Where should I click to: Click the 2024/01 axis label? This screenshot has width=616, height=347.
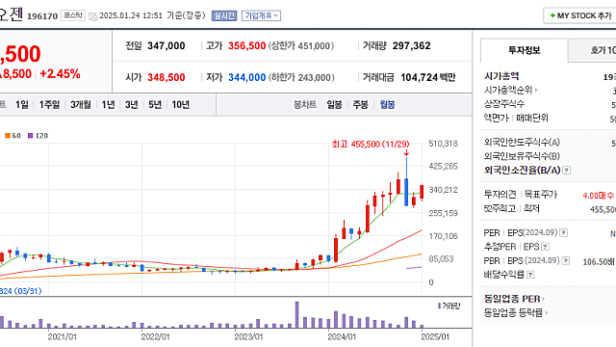coord(342,337)
